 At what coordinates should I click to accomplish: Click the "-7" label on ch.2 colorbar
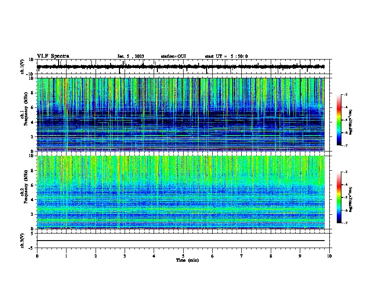pyautogui.click(x=345, y=223)
